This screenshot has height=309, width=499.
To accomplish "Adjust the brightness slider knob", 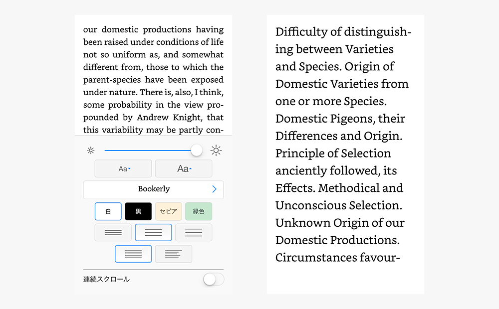I will point(197,151).
